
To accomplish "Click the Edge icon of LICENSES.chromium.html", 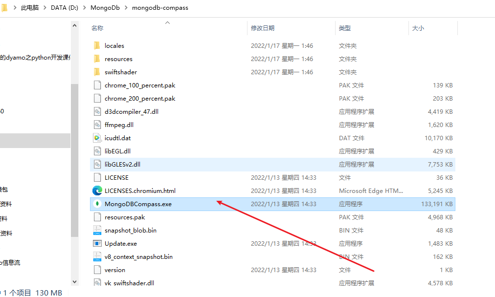I will [97, 191].
